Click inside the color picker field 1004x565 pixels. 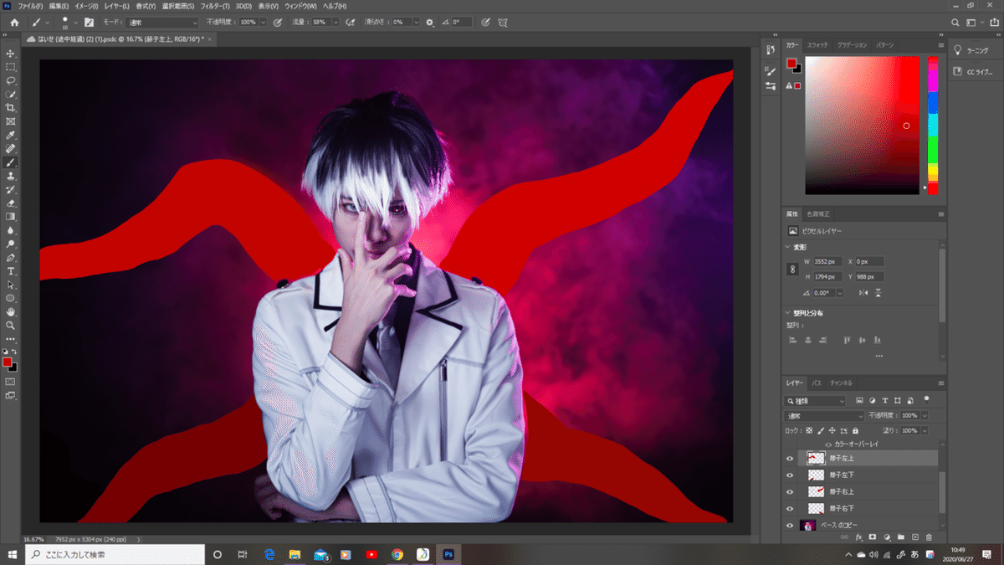pyautogui.click(x=862, y=126)
